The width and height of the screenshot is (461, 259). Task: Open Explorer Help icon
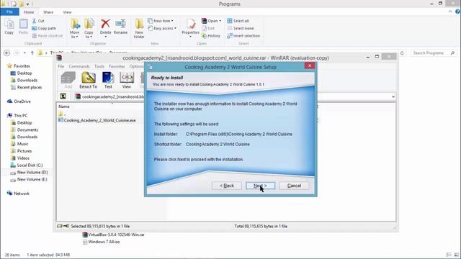tap(457, 12)
